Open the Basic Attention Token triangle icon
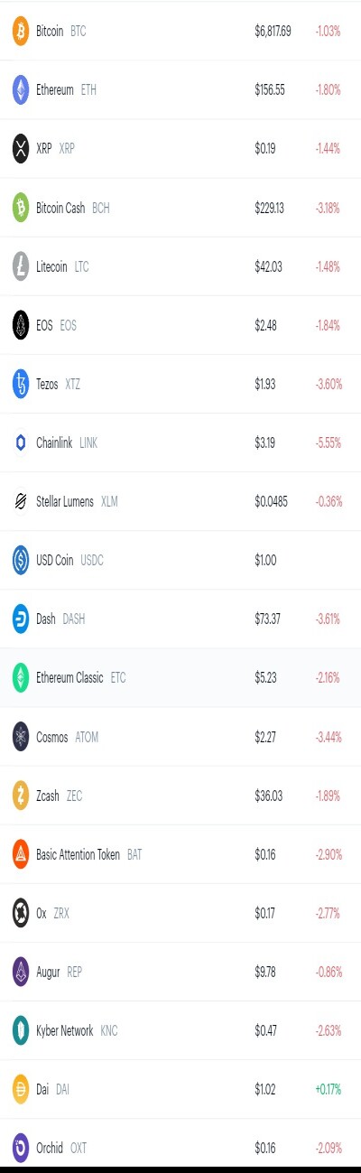This screenshot has height=1173, width=361. pos(20,854)
